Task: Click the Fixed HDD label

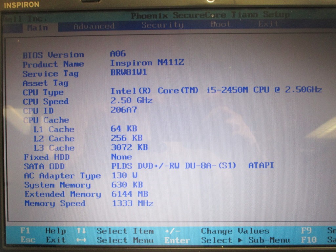Action: (x=47, y=157)
